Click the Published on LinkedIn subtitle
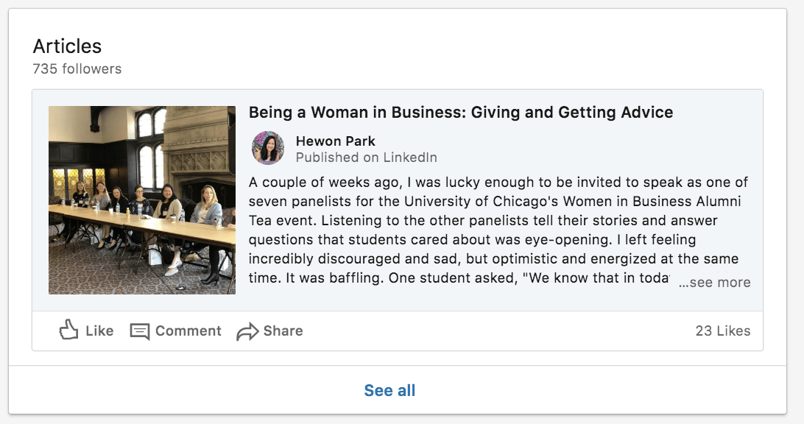Viewport: 804px width, 424px height. (366, 158)
